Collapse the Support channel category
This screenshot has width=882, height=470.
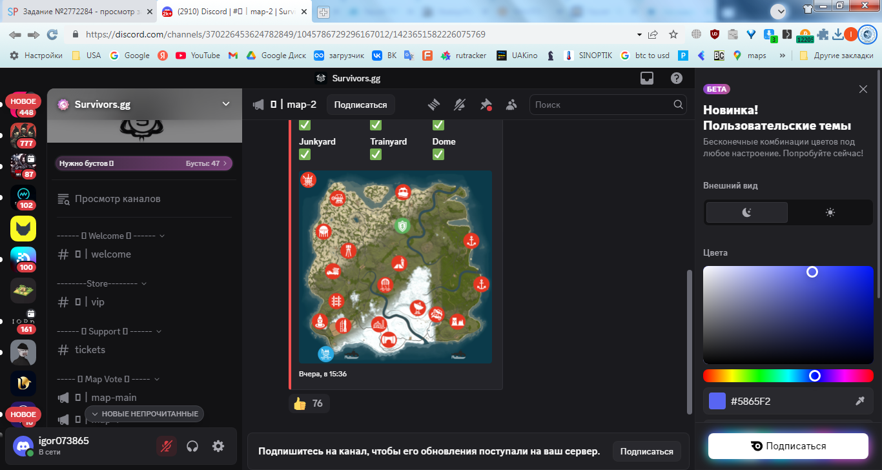109,331
